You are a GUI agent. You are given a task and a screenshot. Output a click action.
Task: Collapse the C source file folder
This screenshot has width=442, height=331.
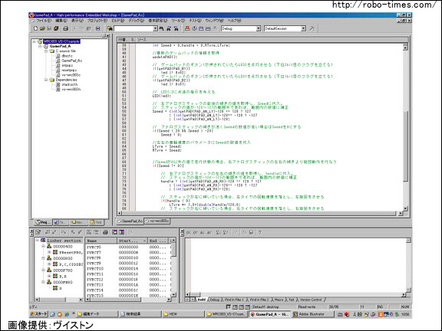click(46, 51)
